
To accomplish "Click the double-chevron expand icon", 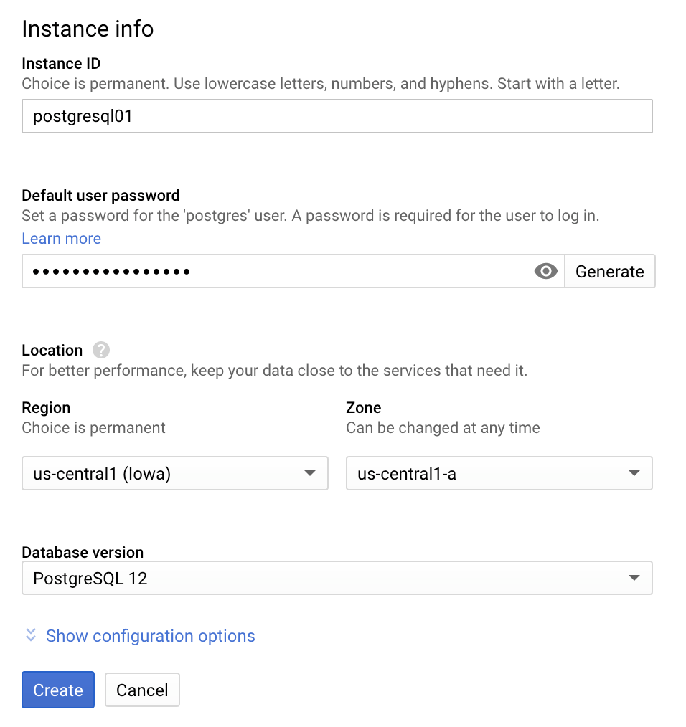I will (29, 635).
